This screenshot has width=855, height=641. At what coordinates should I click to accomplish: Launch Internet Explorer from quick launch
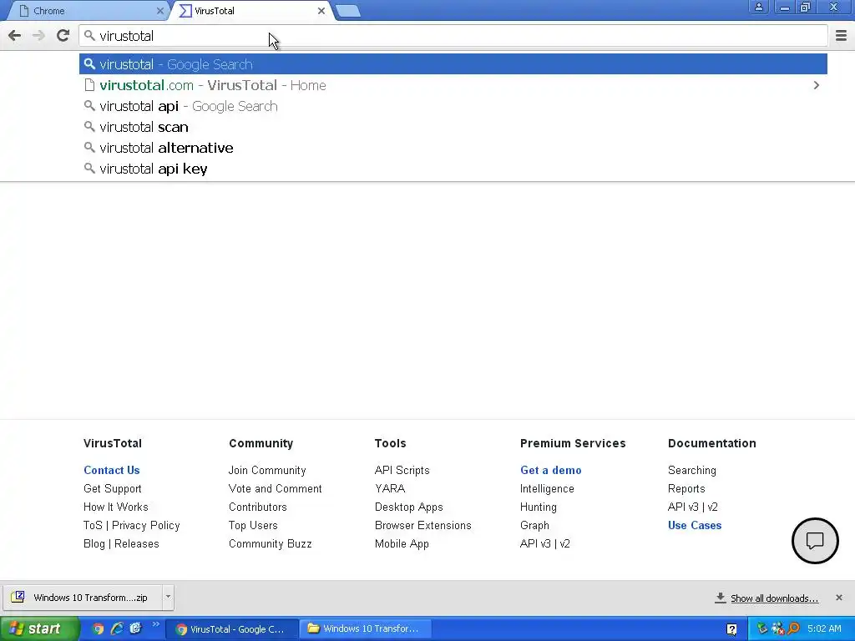pyautogui.click(x=117, y=628)
